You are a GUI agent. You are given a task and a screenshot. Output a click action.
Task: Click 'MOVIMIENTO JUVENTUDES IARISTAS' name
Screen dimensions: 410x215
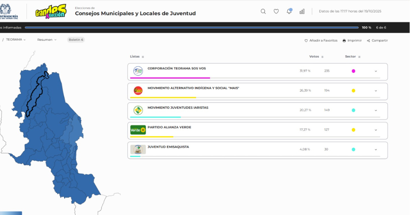178,107
